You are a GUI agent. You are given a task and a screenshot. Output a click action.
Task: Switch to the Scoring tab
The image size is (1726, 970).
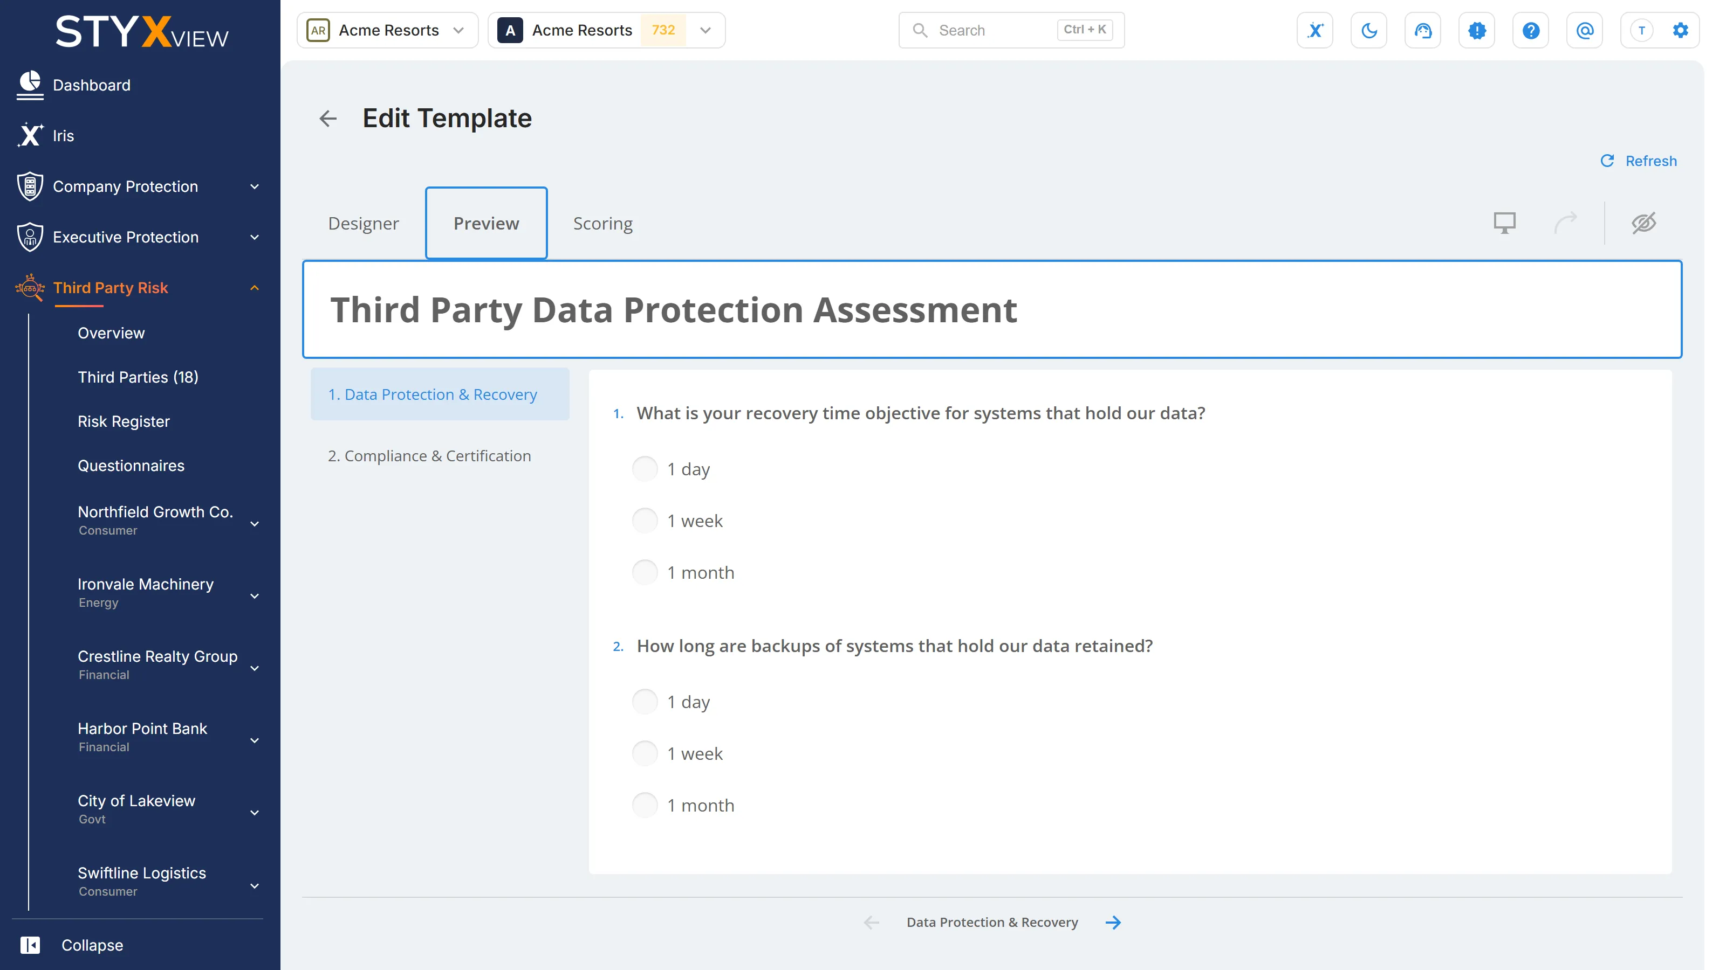(x=602, y=224)
